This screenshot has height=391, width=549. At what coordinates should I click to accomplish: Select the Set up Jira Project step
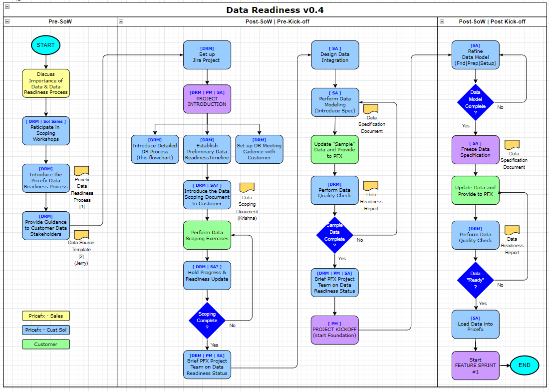207,54
